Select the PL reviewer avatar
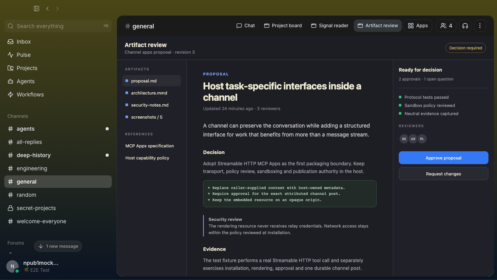The width and height of the screenshot is (497, 280). (x=422, y=139)
